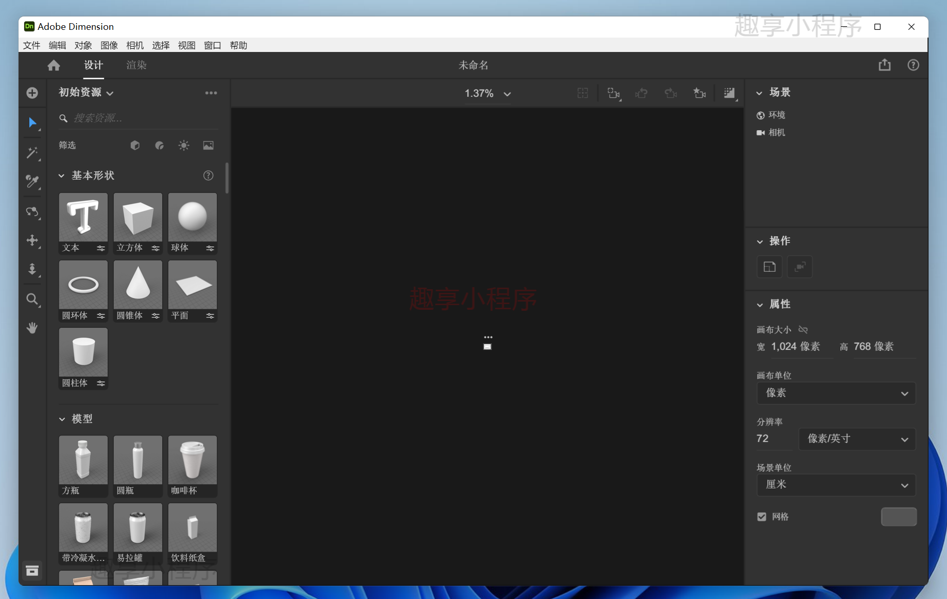Viewport: 947px width, 599px height.
Task: Select the Pan camera tool
Action: [x=32, y=240]
